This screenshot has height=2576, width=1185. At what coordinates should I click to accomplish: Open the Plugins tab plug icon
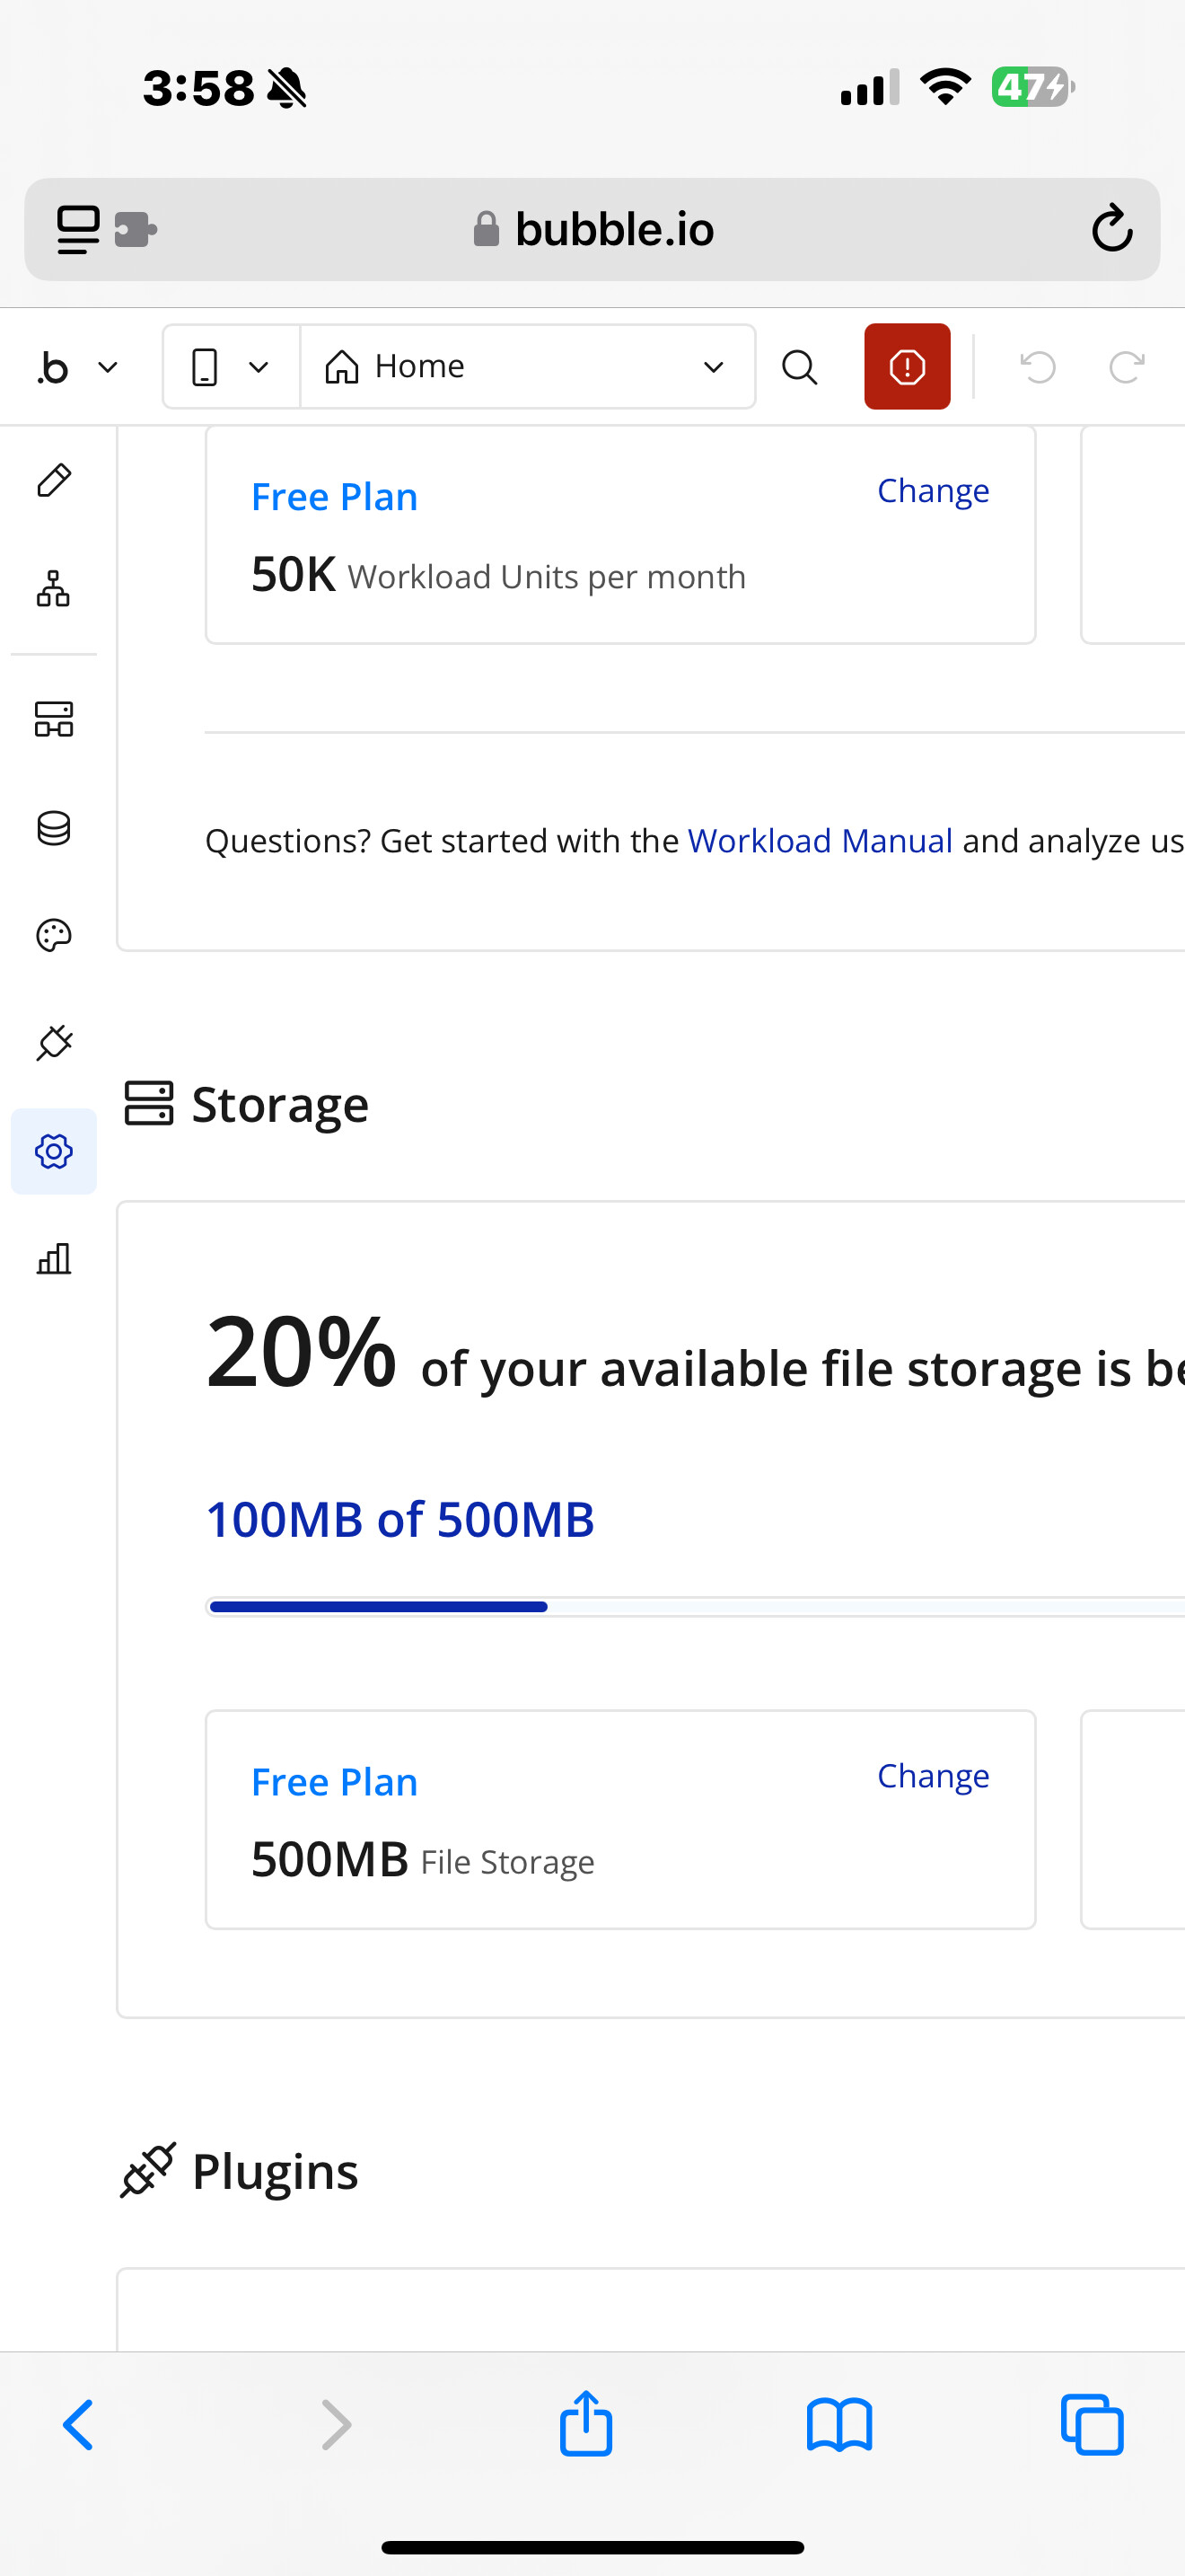(54, 1043)
